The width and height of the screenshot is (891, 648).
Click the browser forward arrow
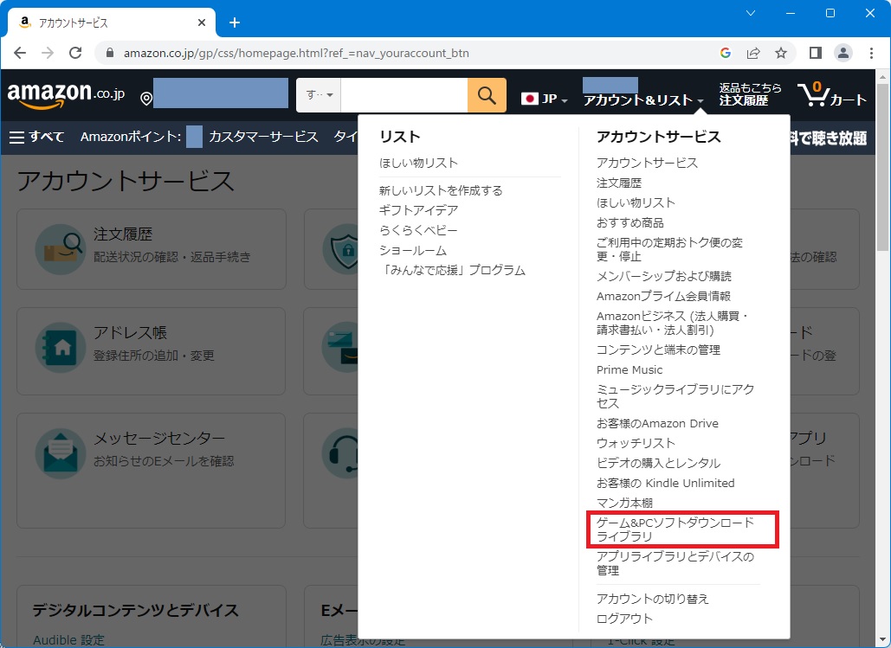[x=48, y=53]
